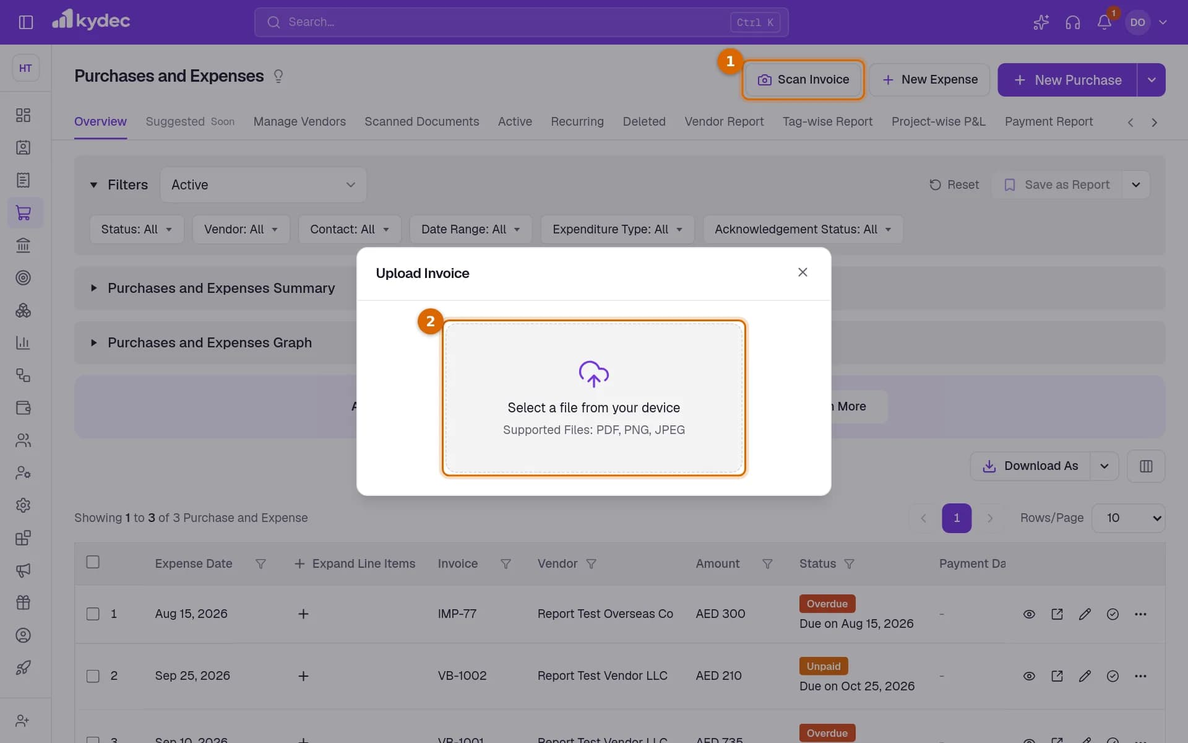Open more options for VB-1002 row
The image size is (1188, 743).
(x=1140, y=676)
